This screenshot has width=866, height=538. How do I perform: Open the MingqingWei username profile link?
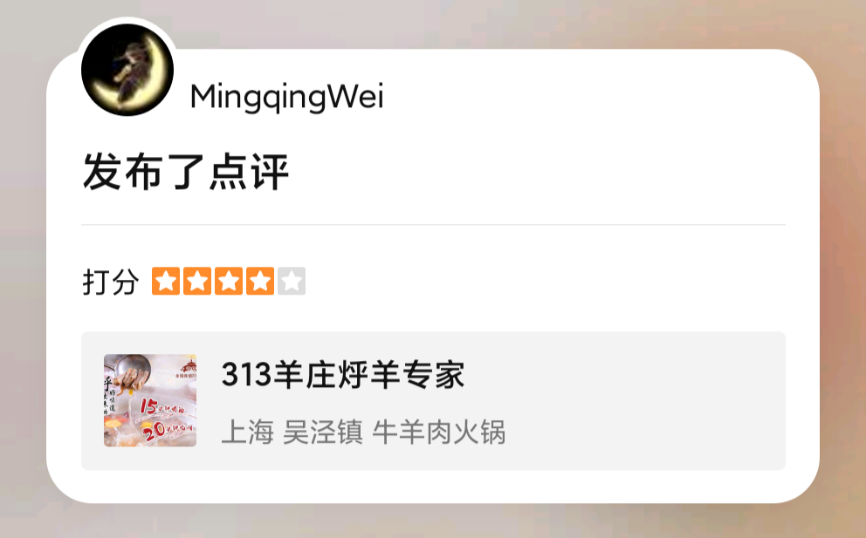[286, 97]
